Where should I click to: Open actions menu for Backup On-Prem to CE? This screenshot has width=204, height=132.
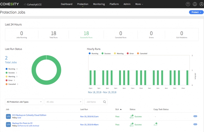195,124
